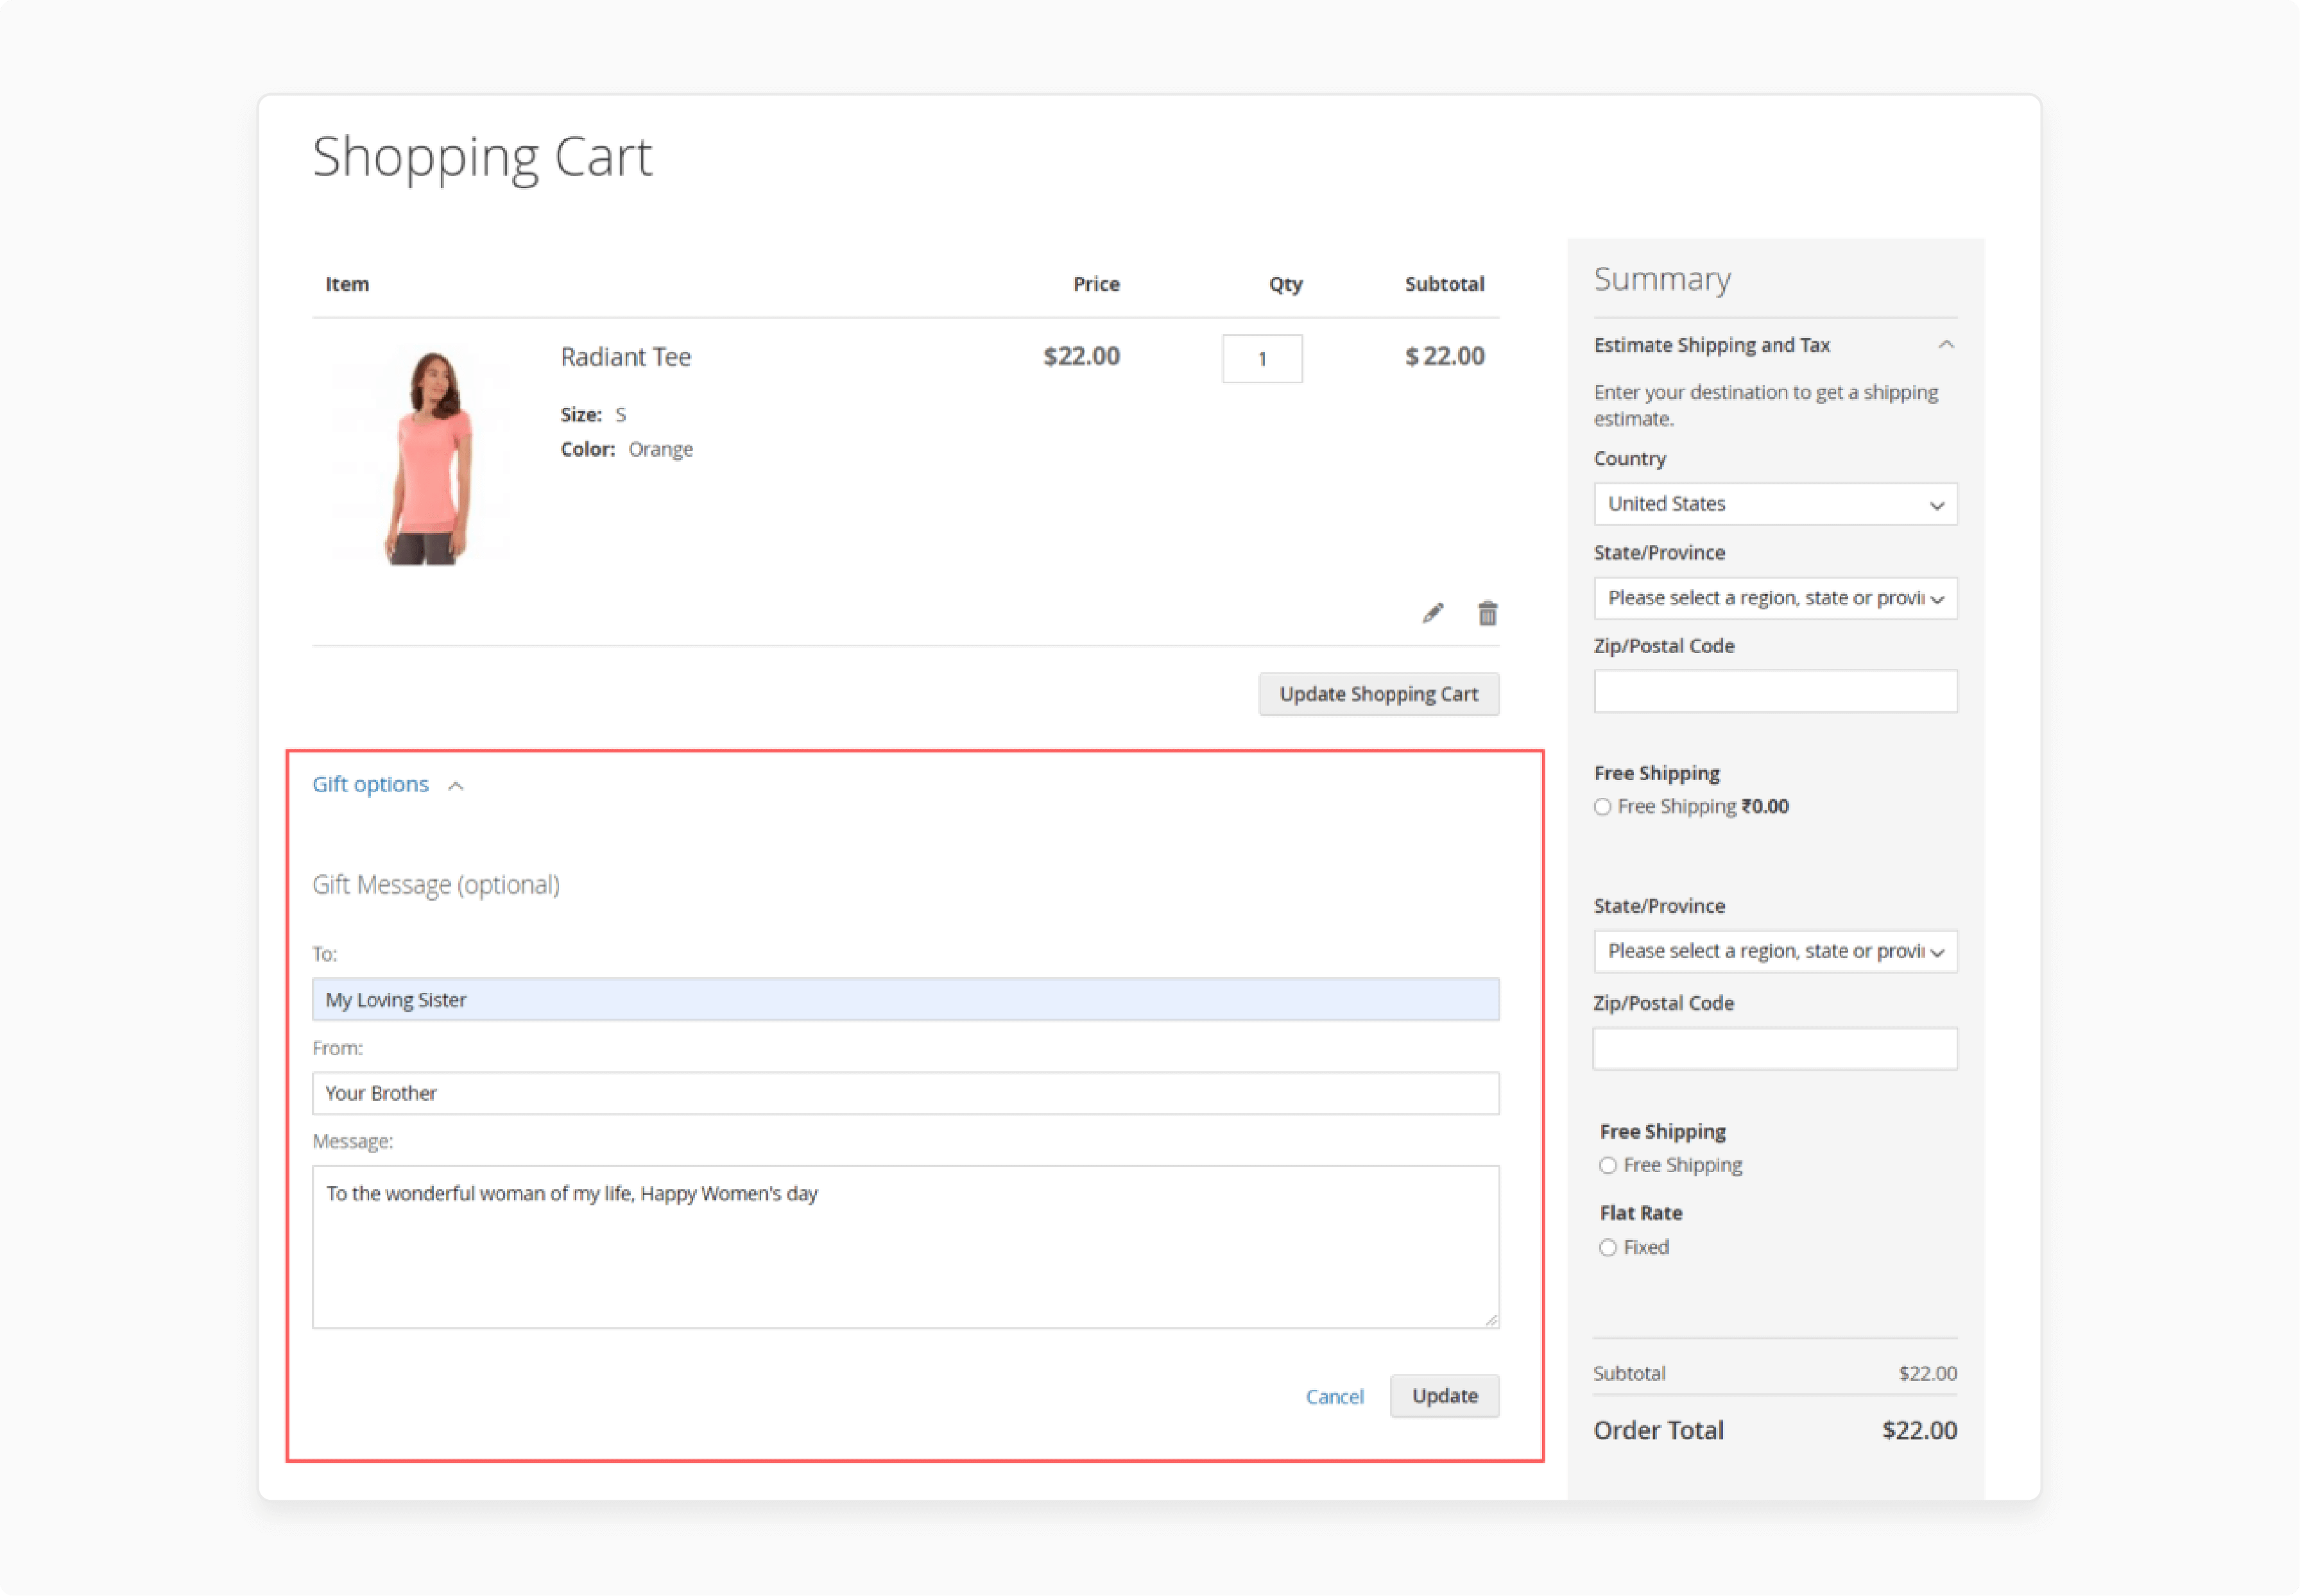Screen dimensions: 2300x1596
Task: Click the Size: S attribute text
Action: (x=593, y=414)
